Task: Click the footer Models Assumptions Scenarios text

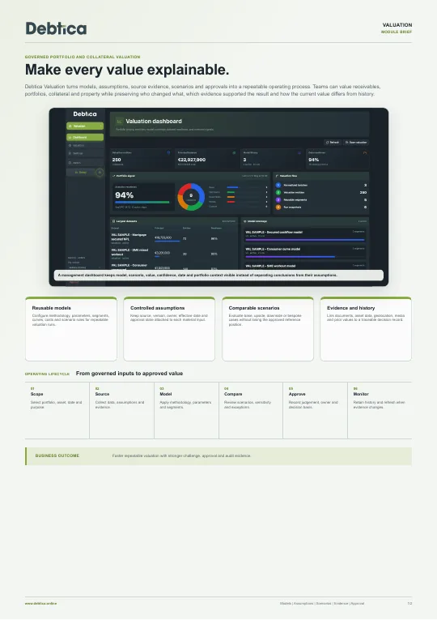Action: click(322, 604)
